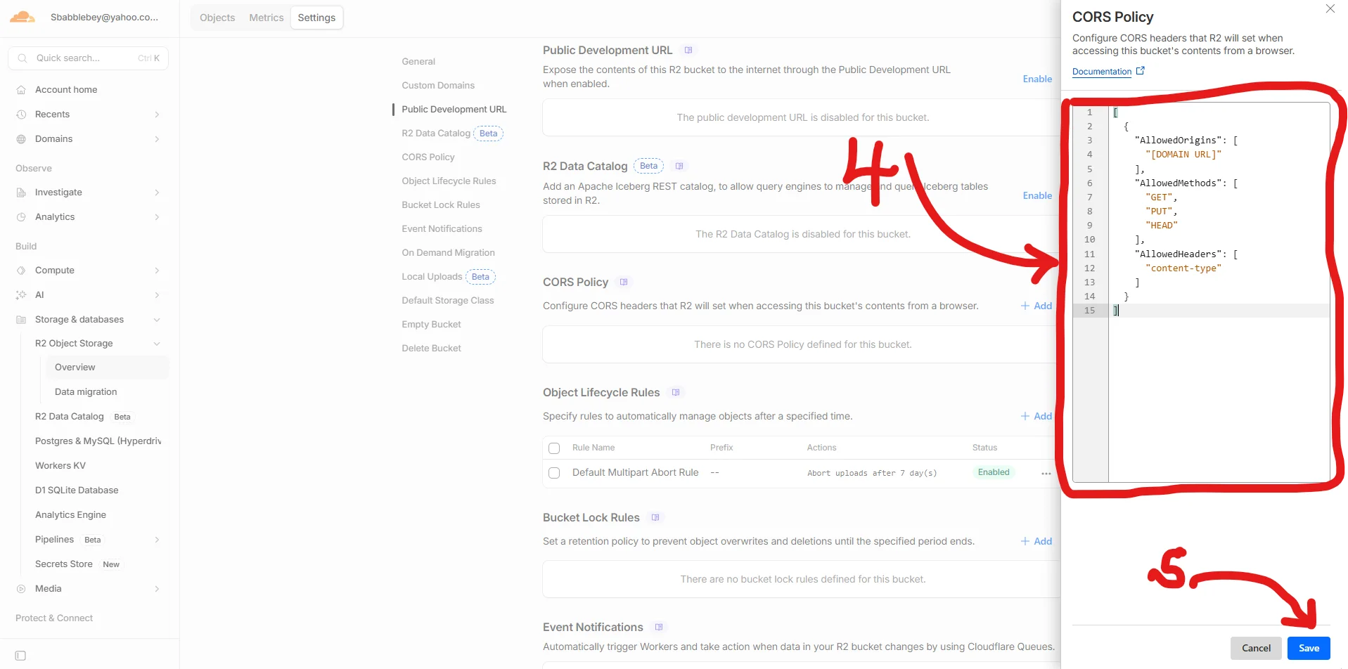This screenshot has height=669, width=1348.
Task: Open the three-dot menu for Default Multipart Abort Rule
Action: coord(1046,473)
